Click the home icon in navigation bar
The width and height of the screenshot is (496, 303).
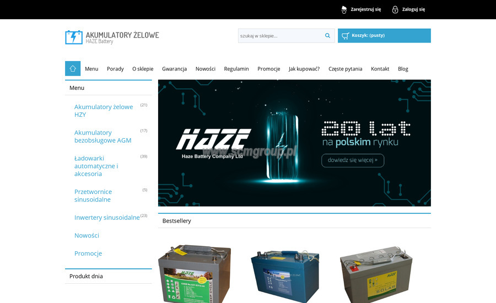pos(73,68)
